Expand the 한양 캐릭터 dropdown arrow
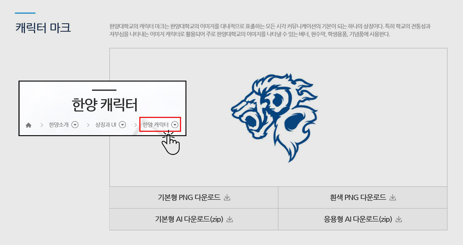The image size is (463, 245). (175, 125)
